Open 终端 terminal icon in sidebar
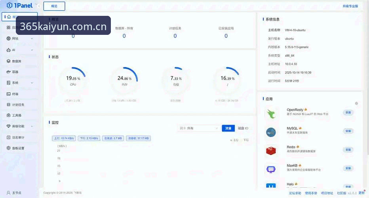369x198 pixels. (x=8, y=94)
